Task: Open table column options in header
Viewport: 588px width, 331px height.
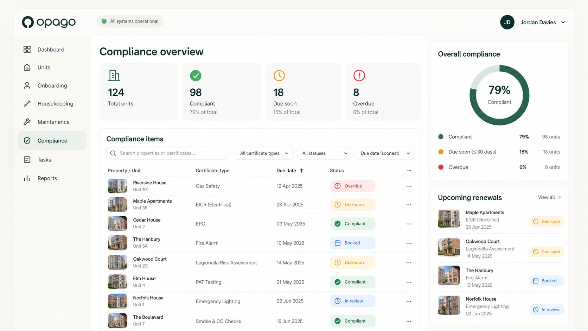Action: 409,171
